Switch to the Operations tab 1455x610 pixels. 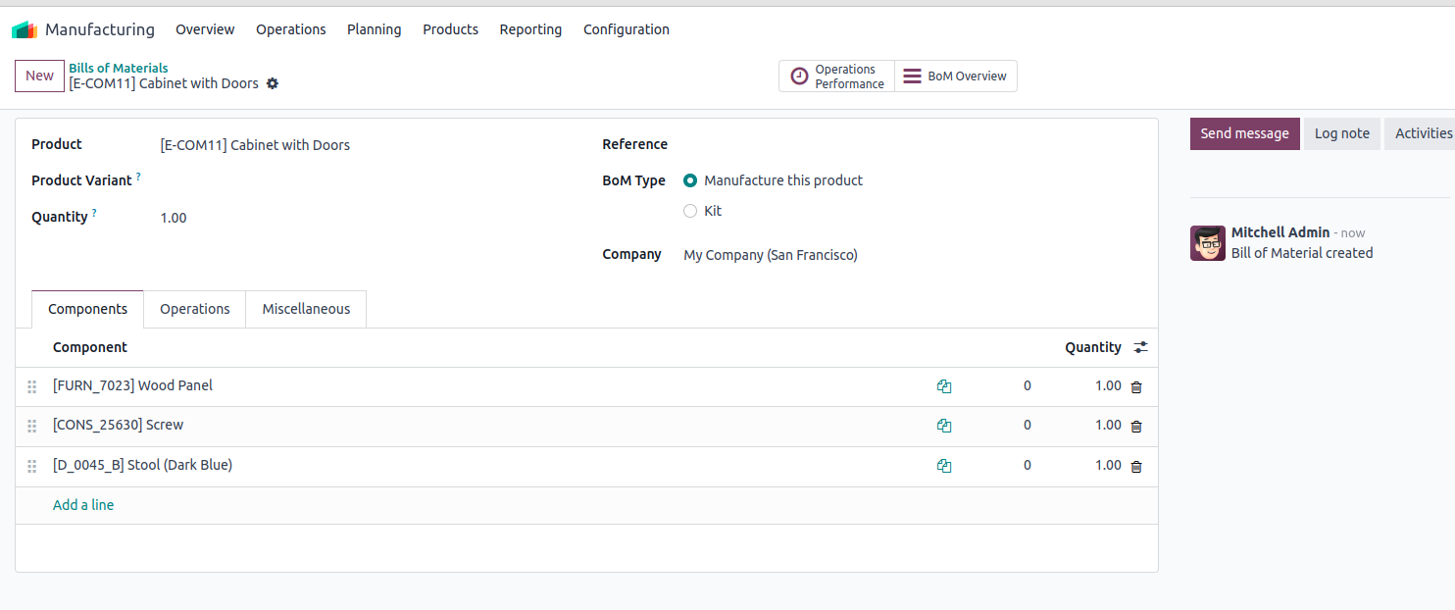194,309
